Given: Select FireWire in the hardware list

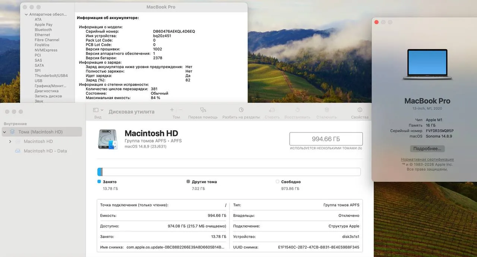Looking at the screenshot, I should click(42, 45).
